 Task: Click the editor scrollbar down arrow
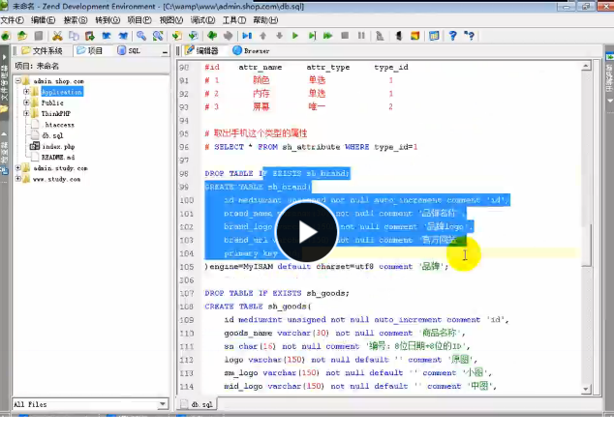point(586,389)
